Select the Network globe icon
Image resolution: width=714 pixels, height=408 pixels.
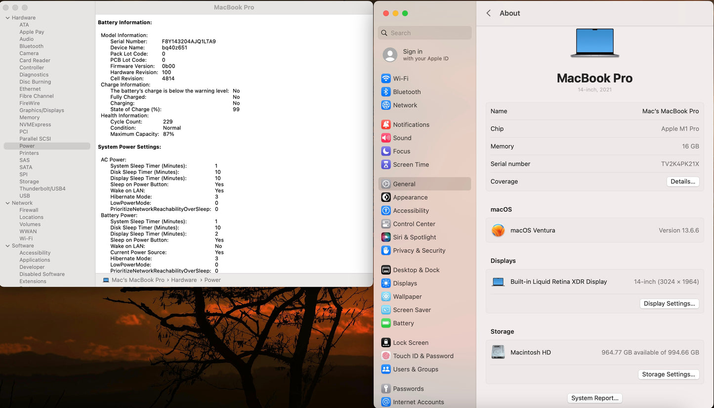(386, 105)
